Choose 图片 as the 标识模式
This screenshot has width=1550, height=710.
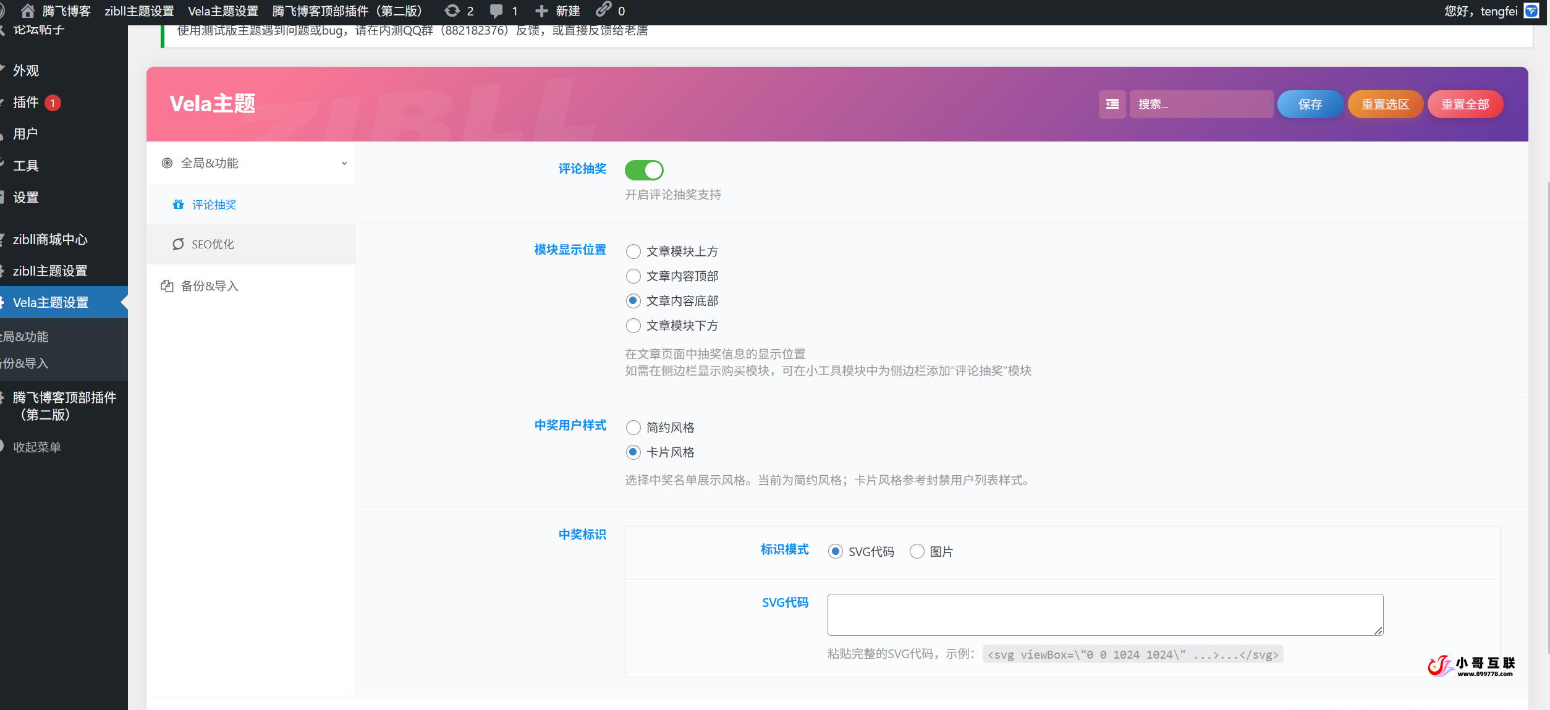tap(917, 551)
